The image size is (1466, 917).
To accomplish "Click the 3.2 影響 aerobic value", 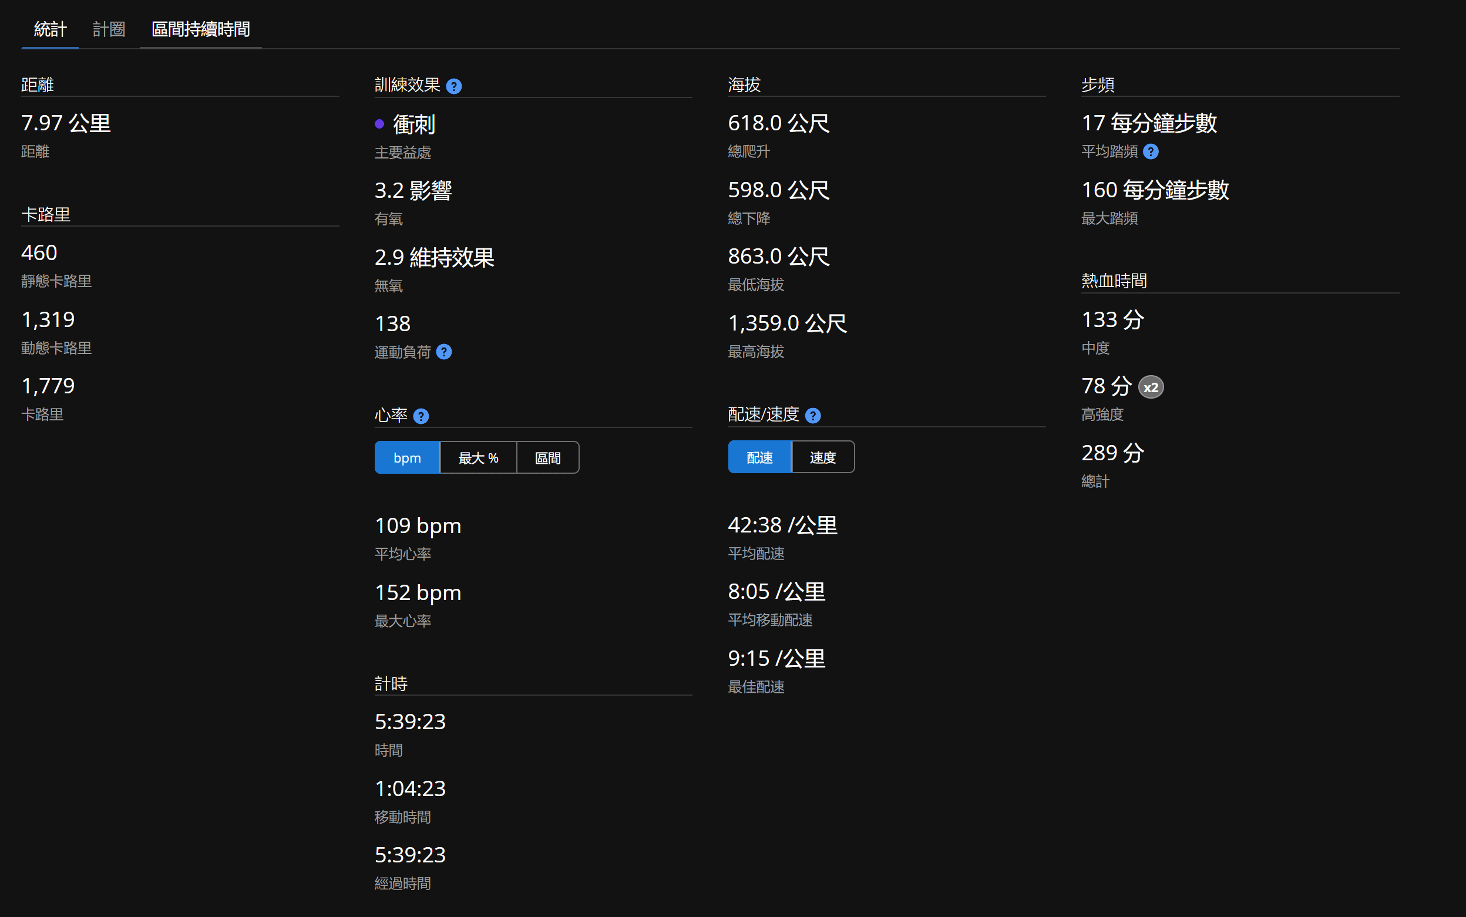I will [x=413, y=190].
